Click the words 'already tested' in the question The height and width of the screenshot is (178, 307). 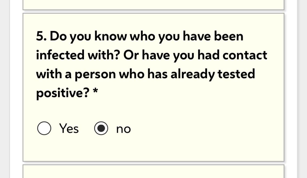click(x=213, y=74)
